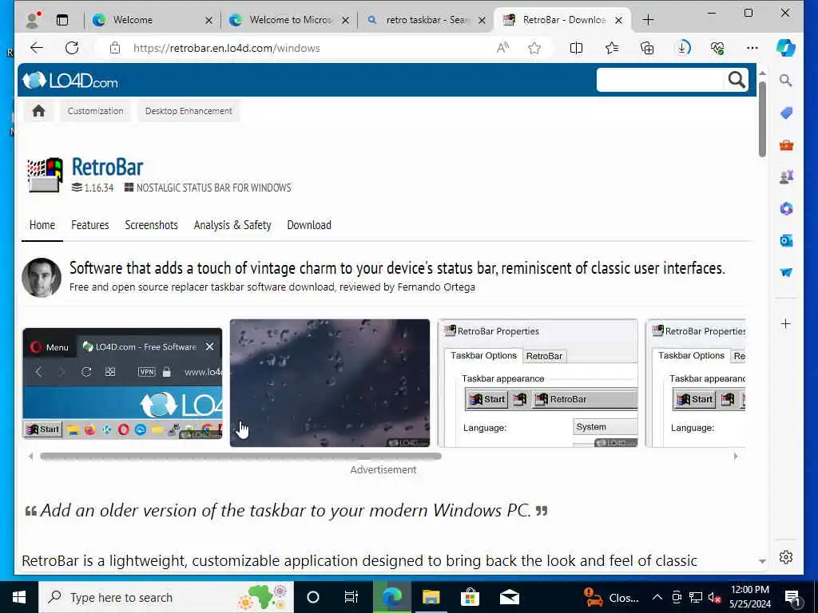Show Downloads toolbar icon

682,48
